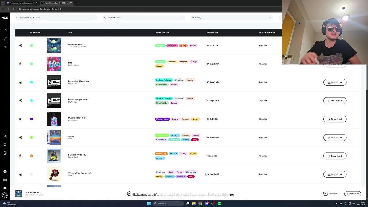Screen dimensions: 368x207
Task: Play Puzzle (2024 Edit) track
Action: [21, 119]
